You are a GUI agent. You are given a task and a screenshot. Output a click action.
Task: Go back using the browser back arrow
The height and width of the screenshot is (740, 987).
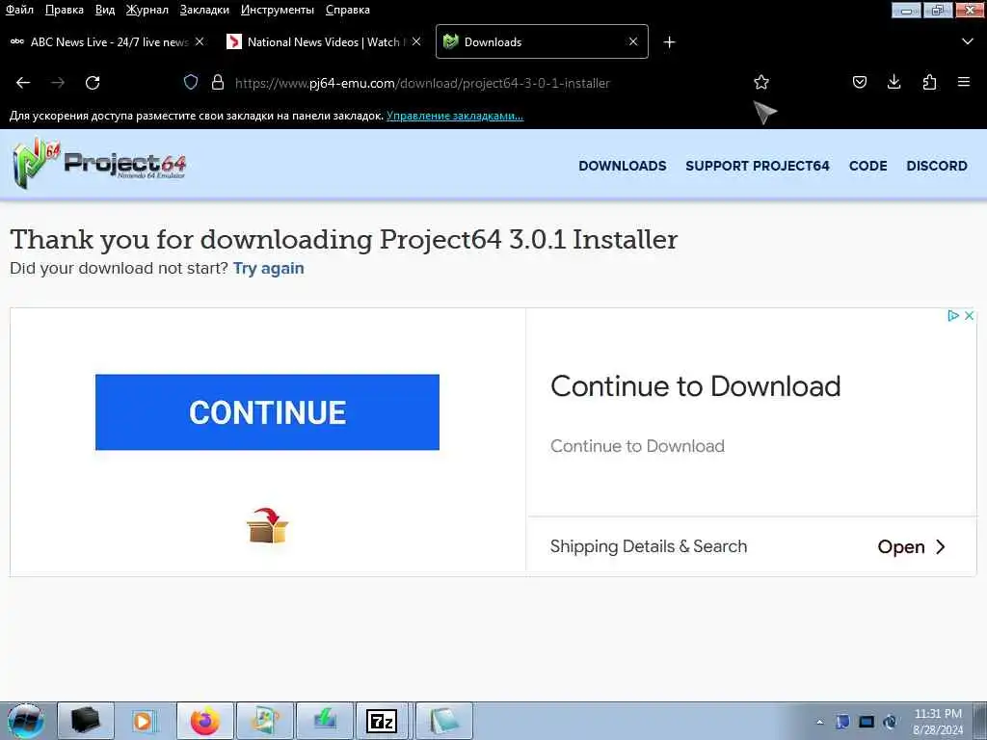[x=23, y=83]
